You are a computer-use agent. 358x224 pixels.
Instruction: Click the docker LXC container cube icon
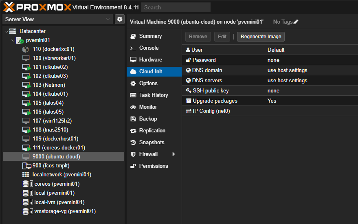tap(26, 49)
